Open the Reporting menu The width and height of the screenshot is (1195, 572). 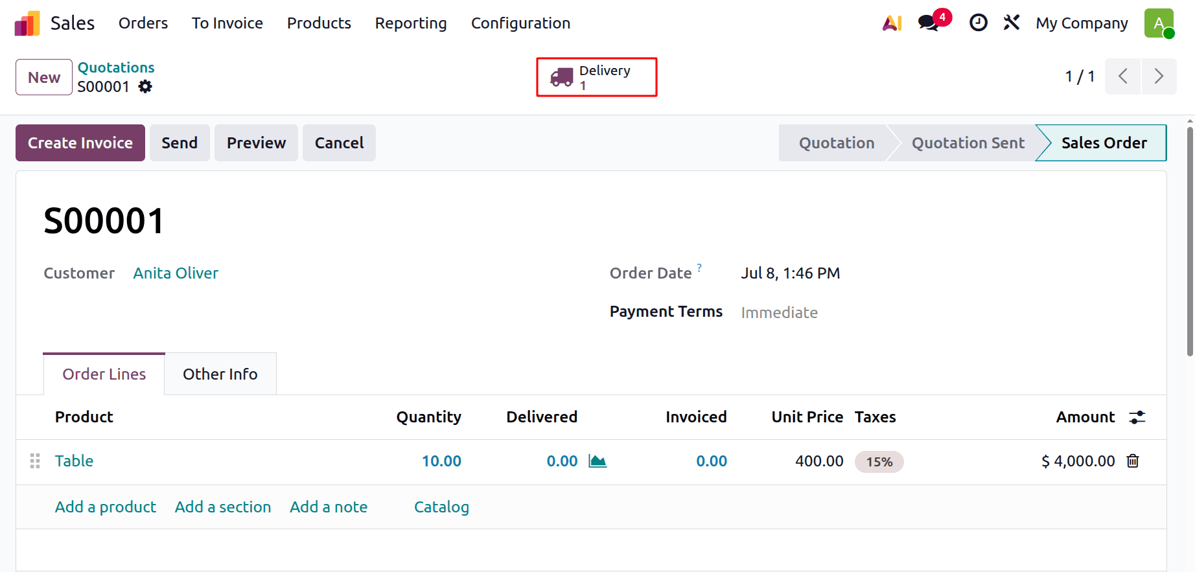point(411,23)
